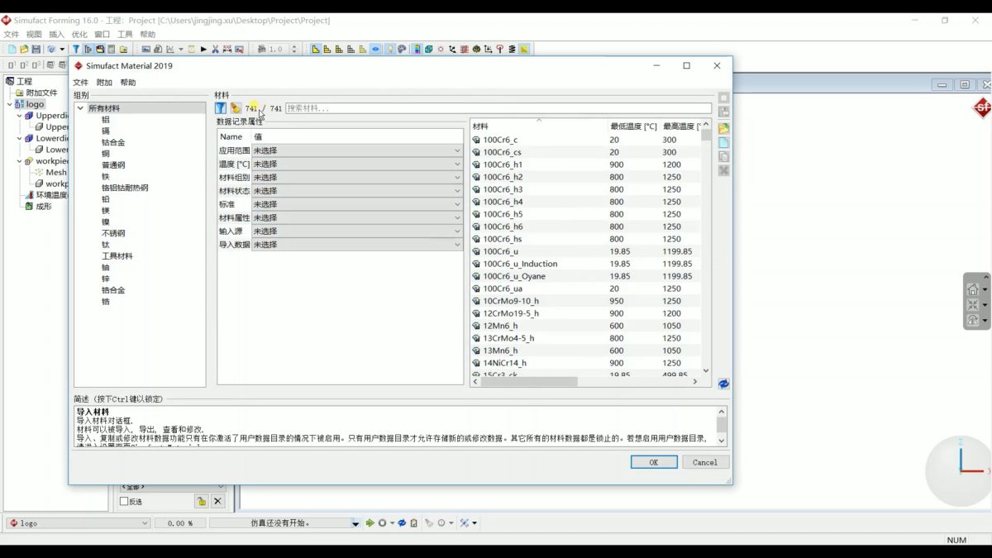Image resolution: width=992 pixels, height=558 pixels.
Task: Click the description box vertical scrollbar
Action: pyautogui.click(x=722, y=426)
